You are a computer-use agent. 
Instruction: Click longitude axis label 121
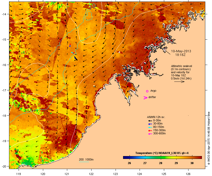click(67, 174)
